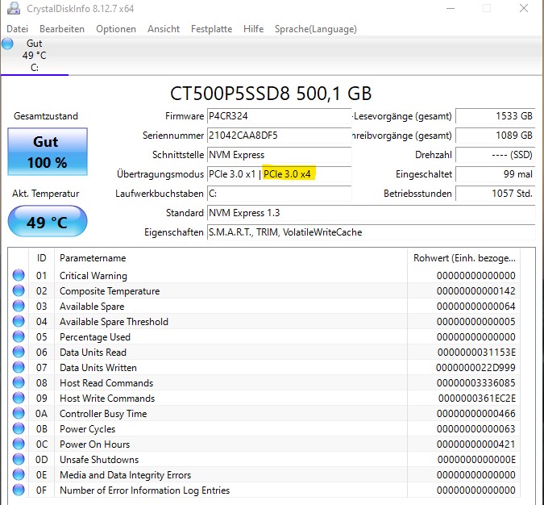544x505 pixels.
Task: Click status orb of Controller Busy Time row
Action: pyautogui.click(x=19, y=413)
